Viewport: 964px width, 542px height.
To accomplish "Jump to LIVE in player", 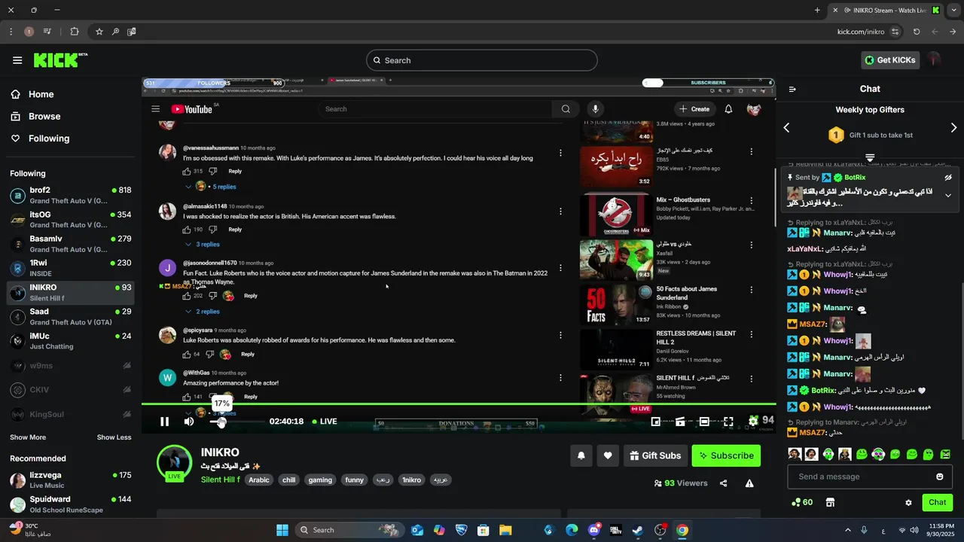I will pos(325,422).
